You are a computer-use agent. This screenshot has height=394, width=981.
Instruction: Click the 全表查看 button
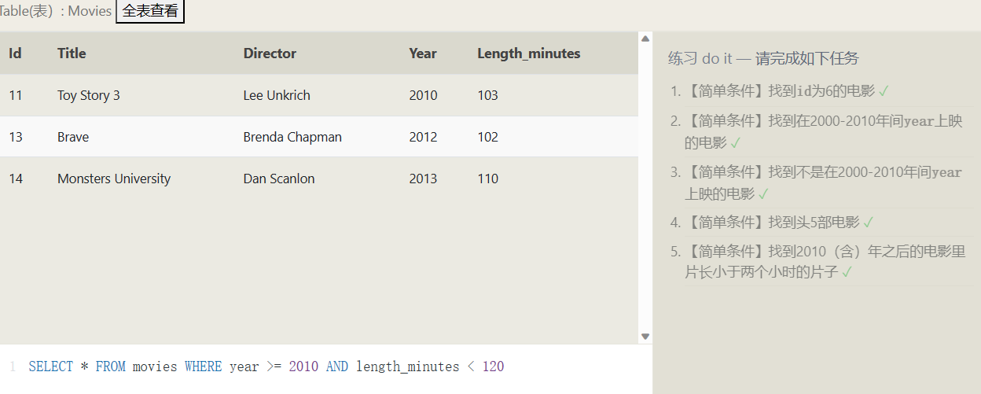(150, 12)
